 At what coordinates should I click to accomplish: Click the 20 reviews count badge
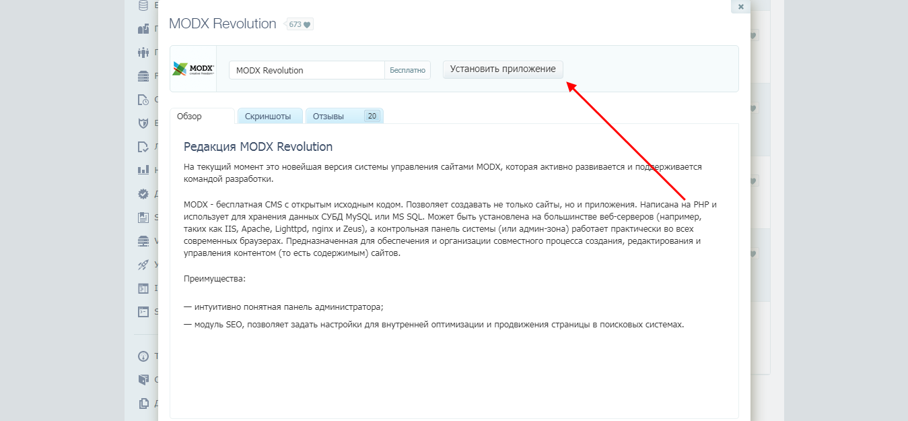(x=372, y=116)
